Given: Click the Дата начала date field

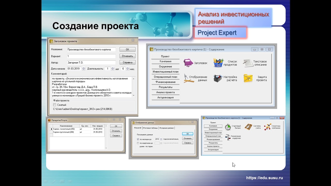Looking at the screenshot, I should (x=74, y=69).
